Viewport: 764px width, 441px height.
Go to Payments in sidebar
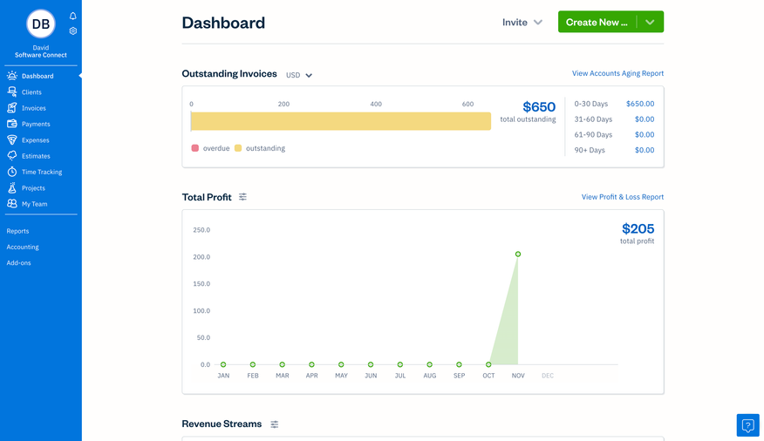tap(36, 124)
